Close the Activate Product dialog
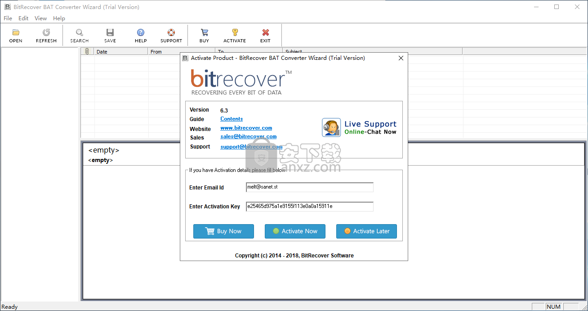This screenshot has width=588, height=311. point(401,58)
